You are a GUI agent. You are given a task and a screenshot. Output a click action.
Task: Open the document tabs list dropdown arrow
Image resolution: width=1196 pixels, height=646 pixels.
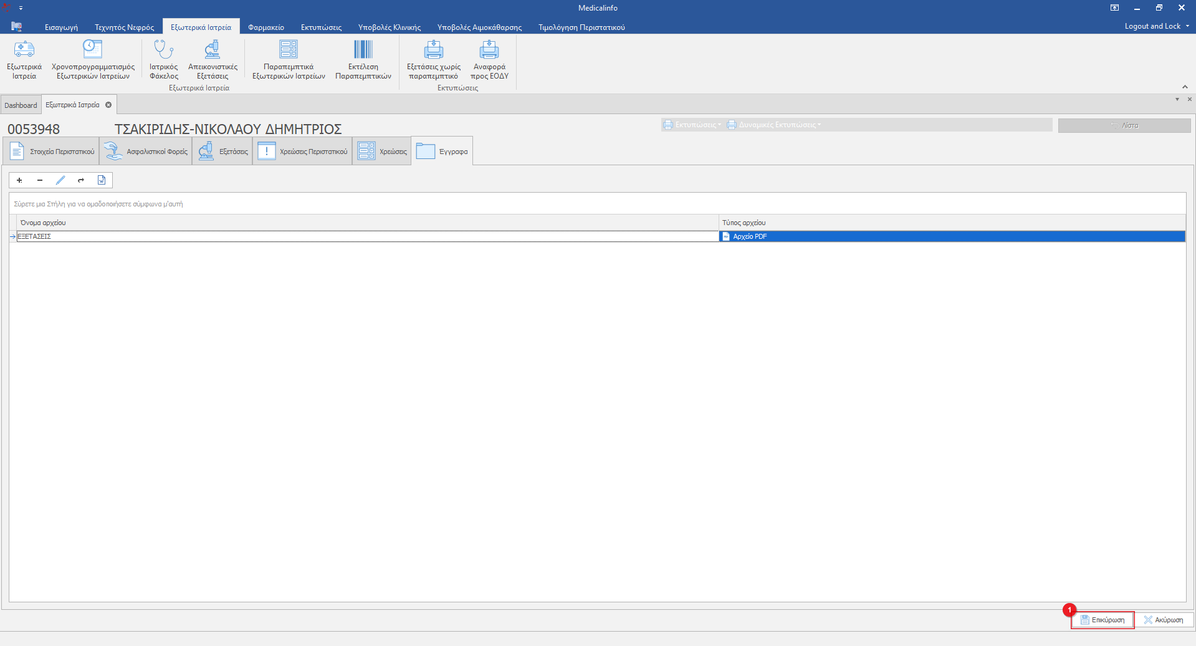click(1177, 100)
